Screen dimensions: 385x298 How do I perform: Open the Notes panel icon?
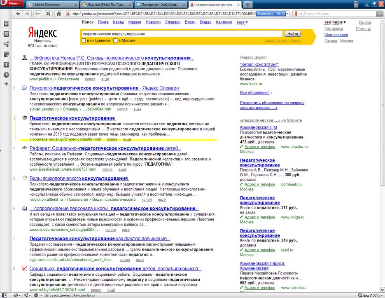[6, 54]
